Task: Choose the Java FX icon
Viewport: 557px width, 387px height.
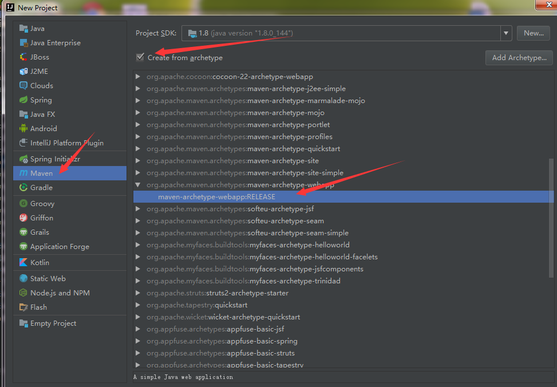Action: click(23, 114)
